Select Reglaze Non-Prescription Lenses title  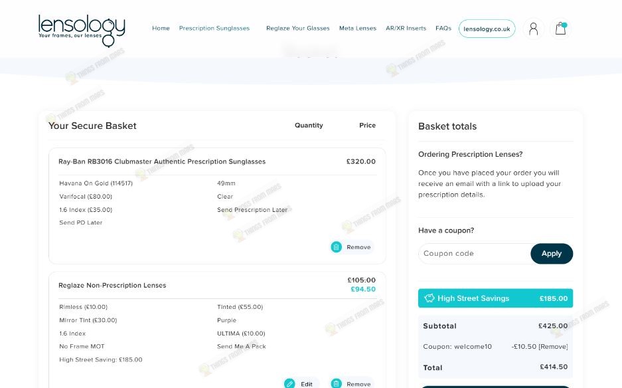pos(112,285)
